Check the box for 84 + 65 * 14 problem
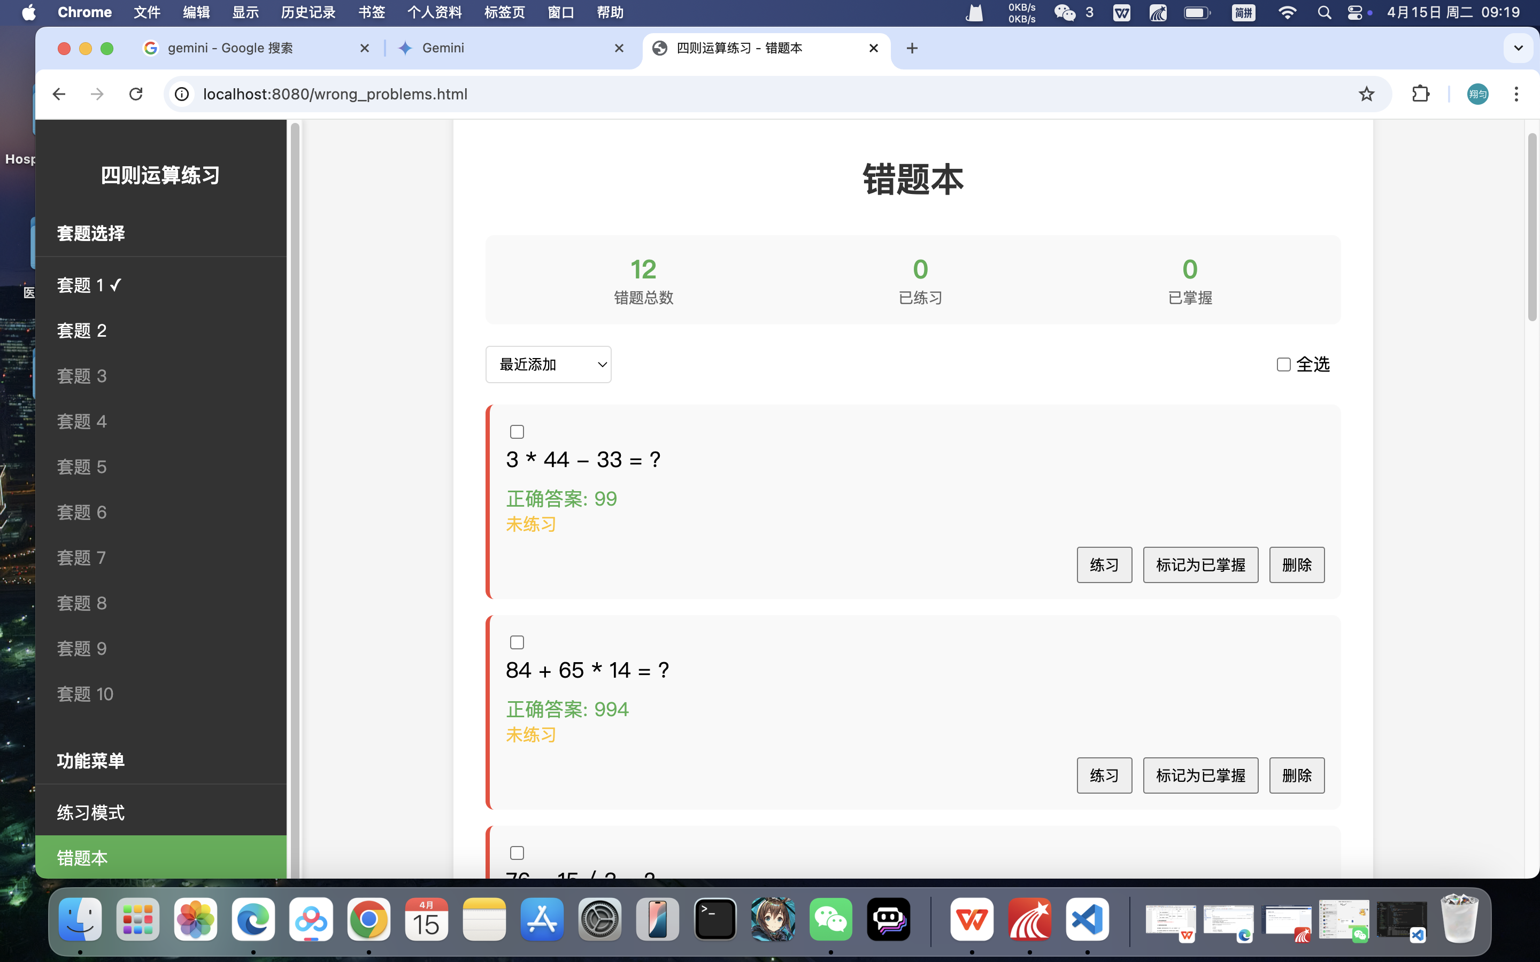1540x962 pixels. (x=517, y=642)
